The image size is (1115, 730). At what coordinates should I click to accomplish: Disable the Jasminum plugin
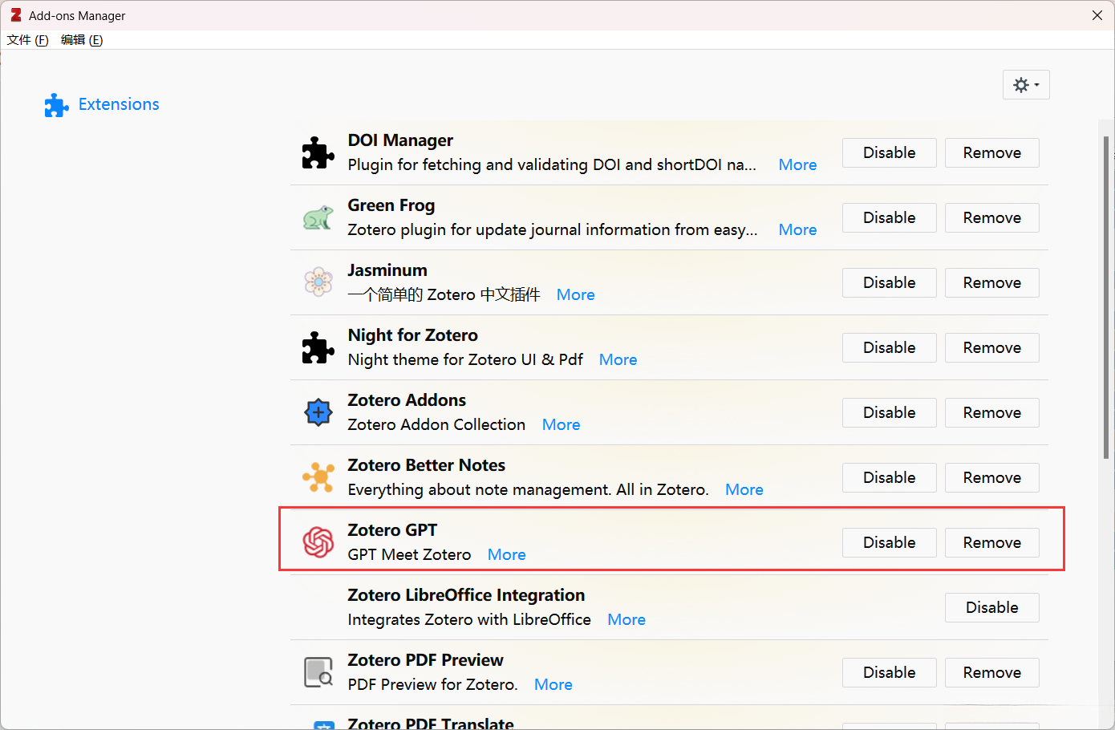pyautogui.click(x=889, y=282)
